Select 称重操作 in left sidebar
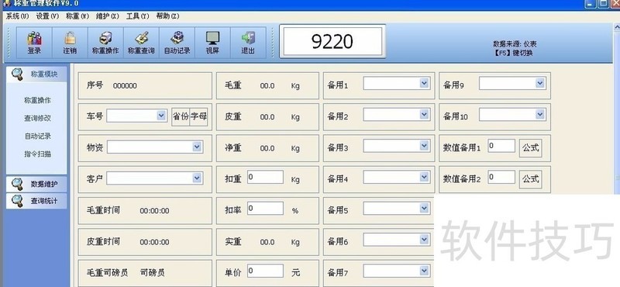Screen dimensions: 620x287 pos(37,100)
